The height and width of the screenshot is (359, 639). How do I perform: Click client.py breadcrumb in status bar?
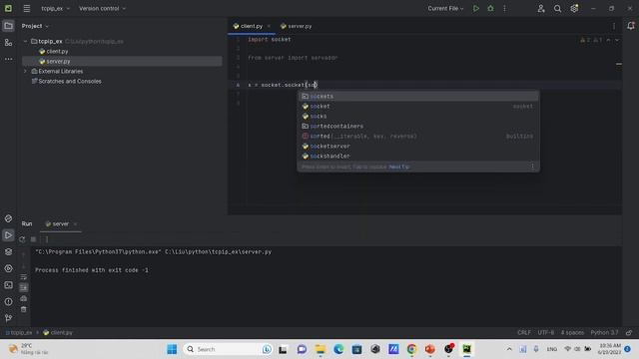click(x=58, y=332)
